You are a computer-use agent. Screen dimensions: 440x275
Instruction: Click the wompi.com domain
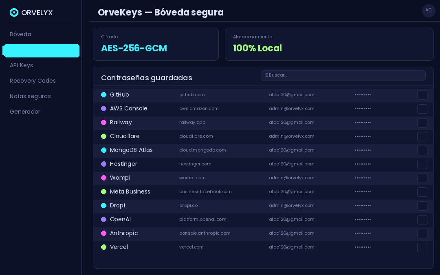pyautogui.click(x=192, y=178)
